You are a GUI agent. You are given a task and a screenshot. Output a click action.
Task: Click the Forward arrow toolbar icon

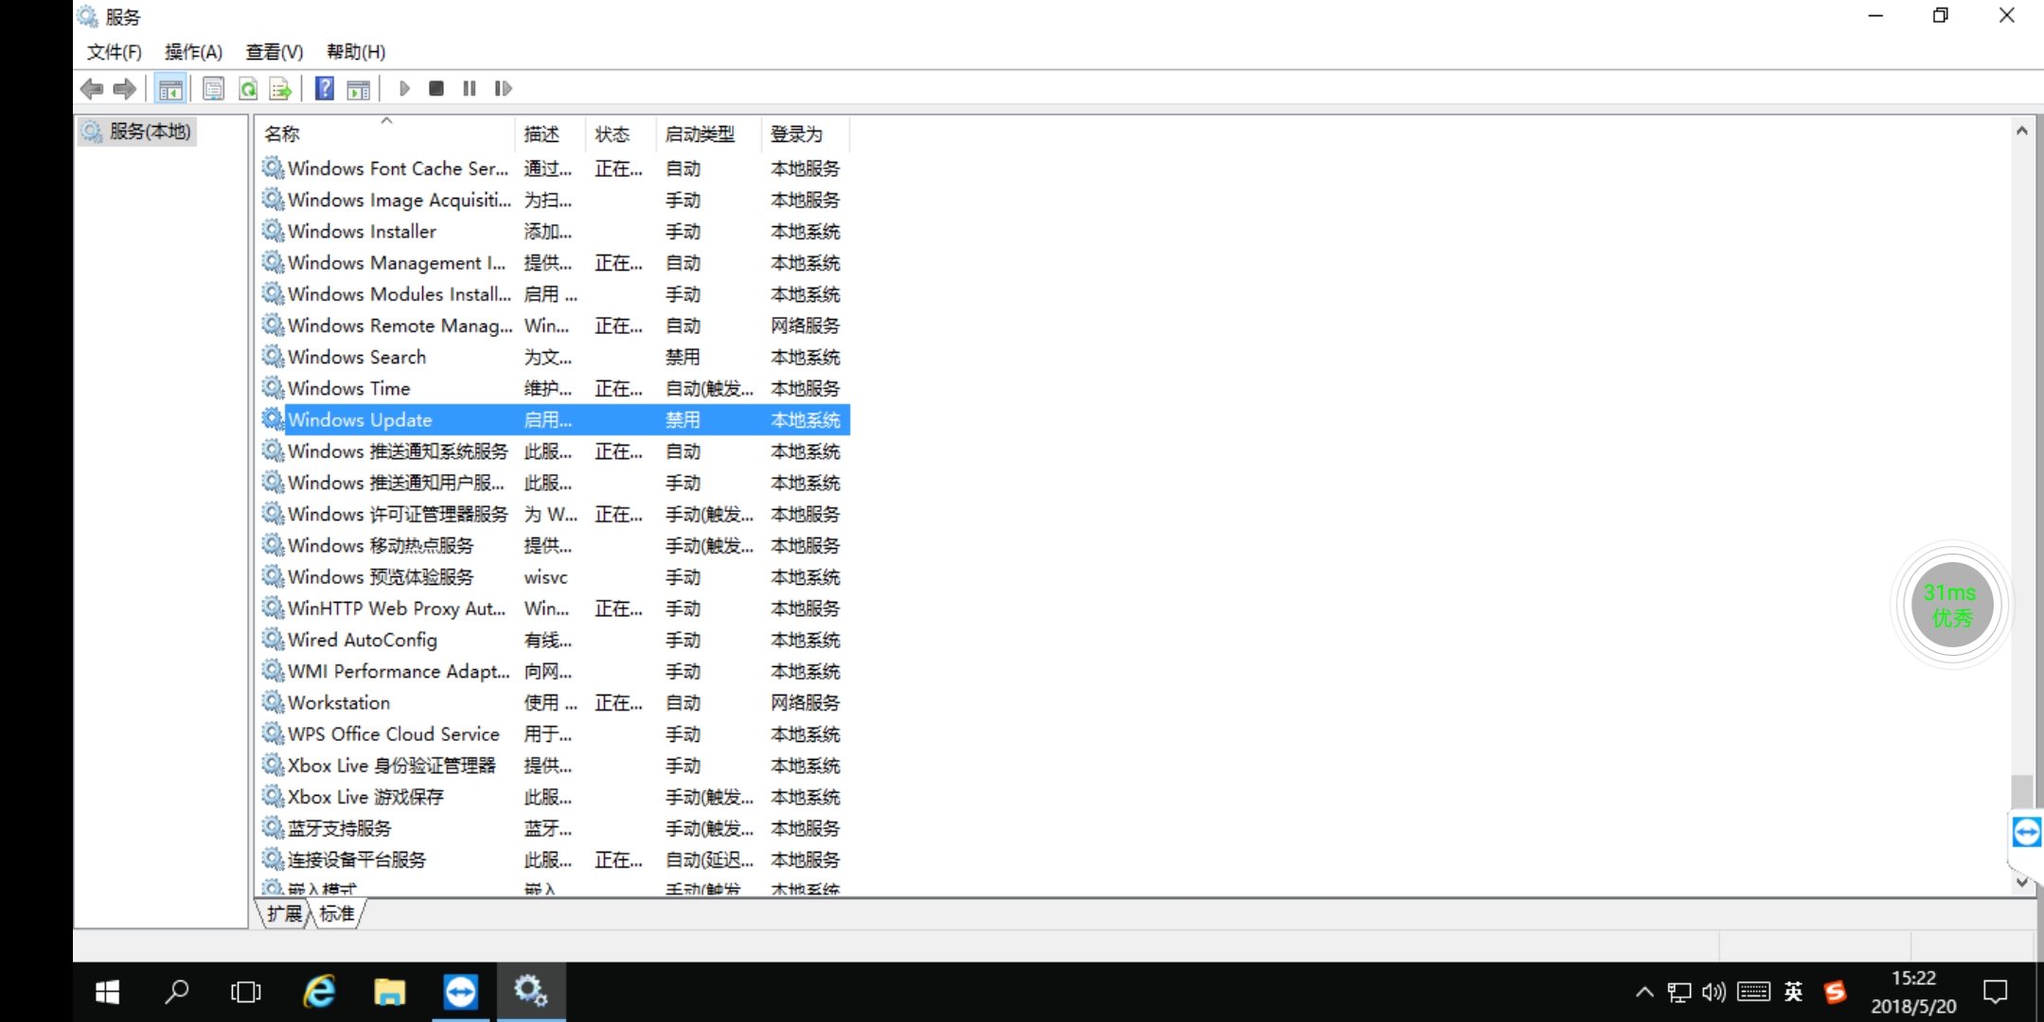coord(125,89)
